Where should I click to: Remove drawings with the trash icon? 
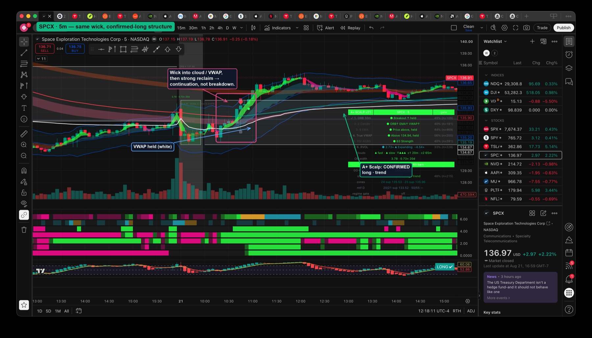[x=24, y=230]
